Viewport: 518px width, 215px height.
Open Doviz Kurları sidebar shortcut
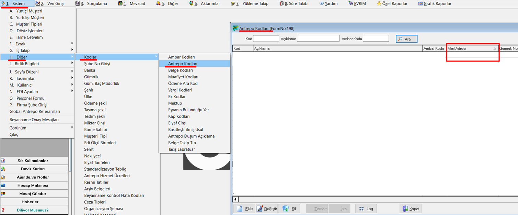click(34, 169)
